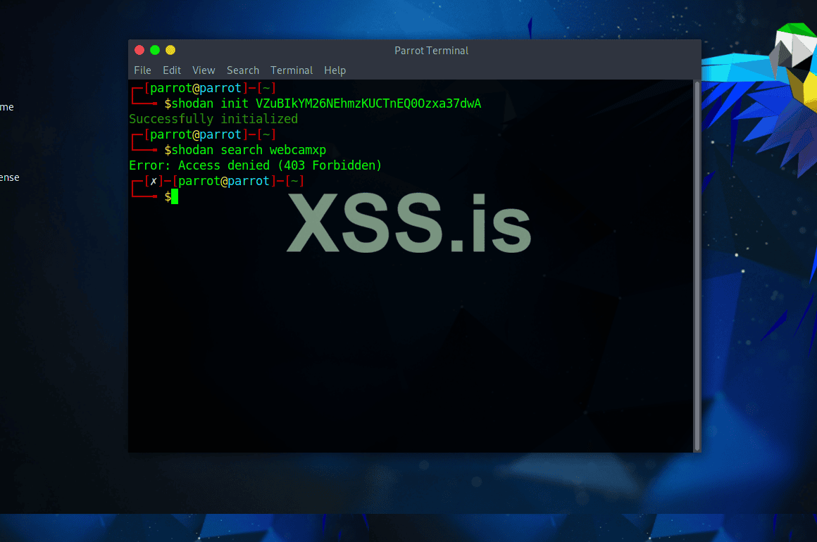Click the red failure indicator in the prompt
This screenshot has height=542, width=817.
pyautogui.click(x=153, y=181)
